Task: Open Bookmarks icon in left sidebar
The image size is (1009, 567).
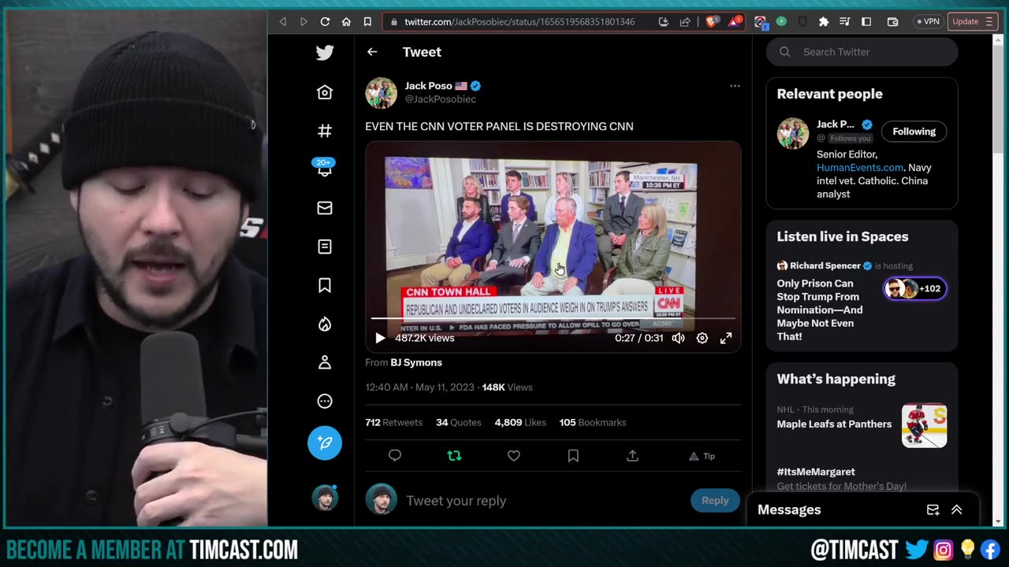Action: 325,285
